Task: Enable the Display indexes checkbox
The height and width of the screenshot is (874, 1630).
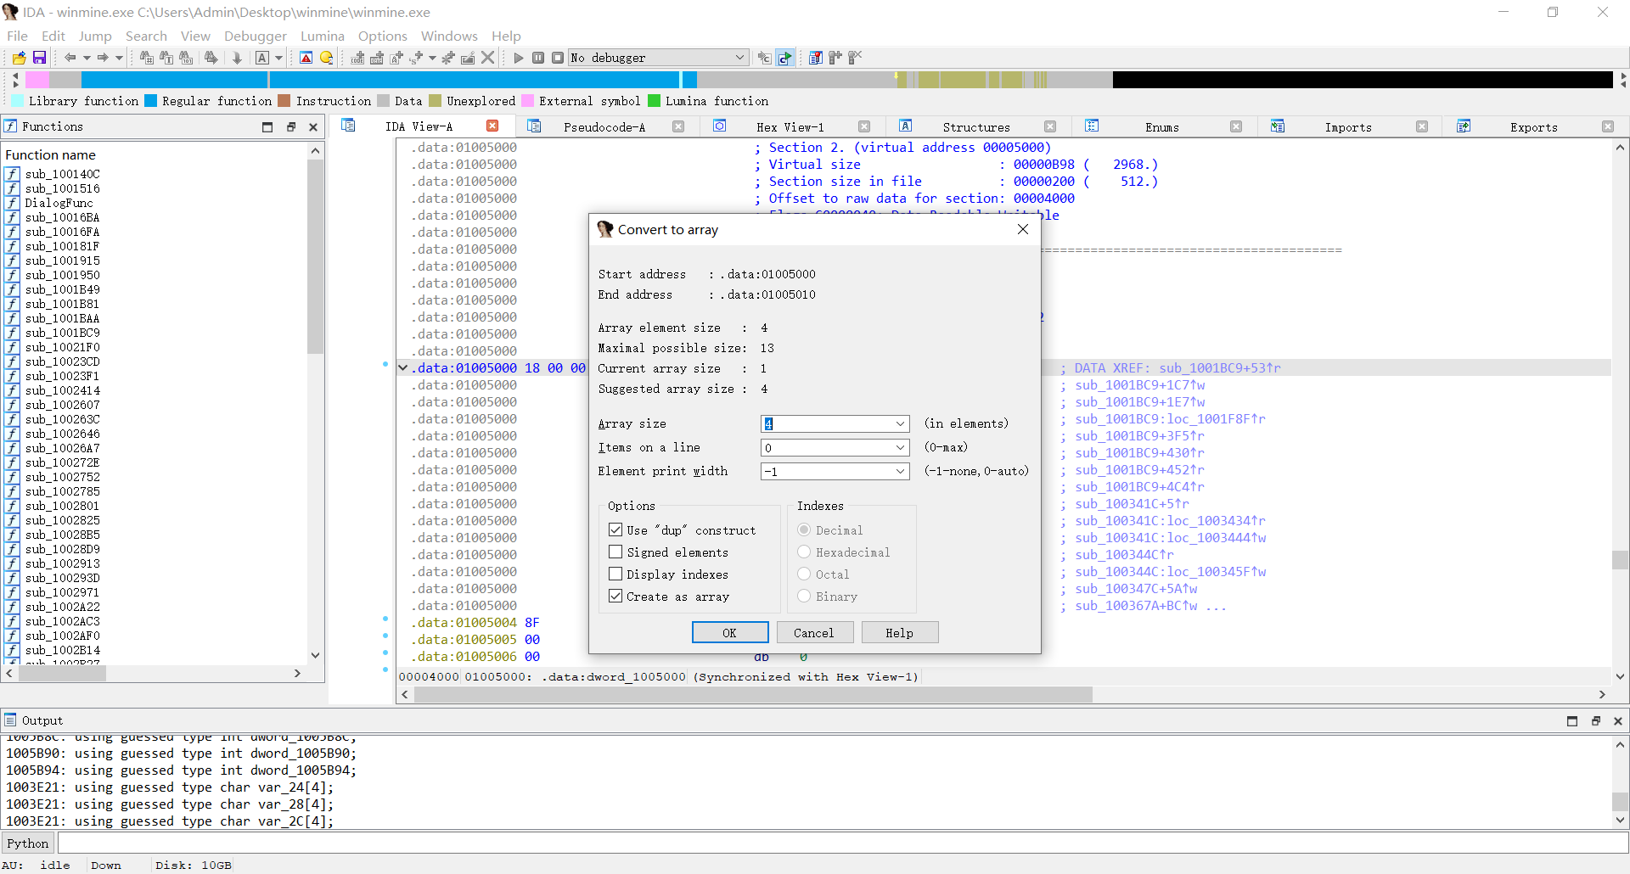Action: pos(615,574)
